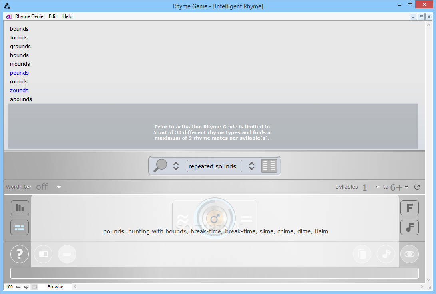
Task: Select the word 'rounds' in results
Action: coord(19,82)
